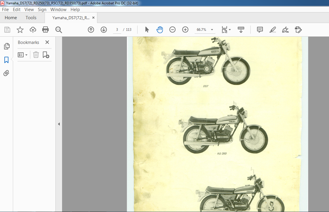The width and height of the screenshot is (329, 212).
Task: Zoom out with minus button
Action: point(173,30)
